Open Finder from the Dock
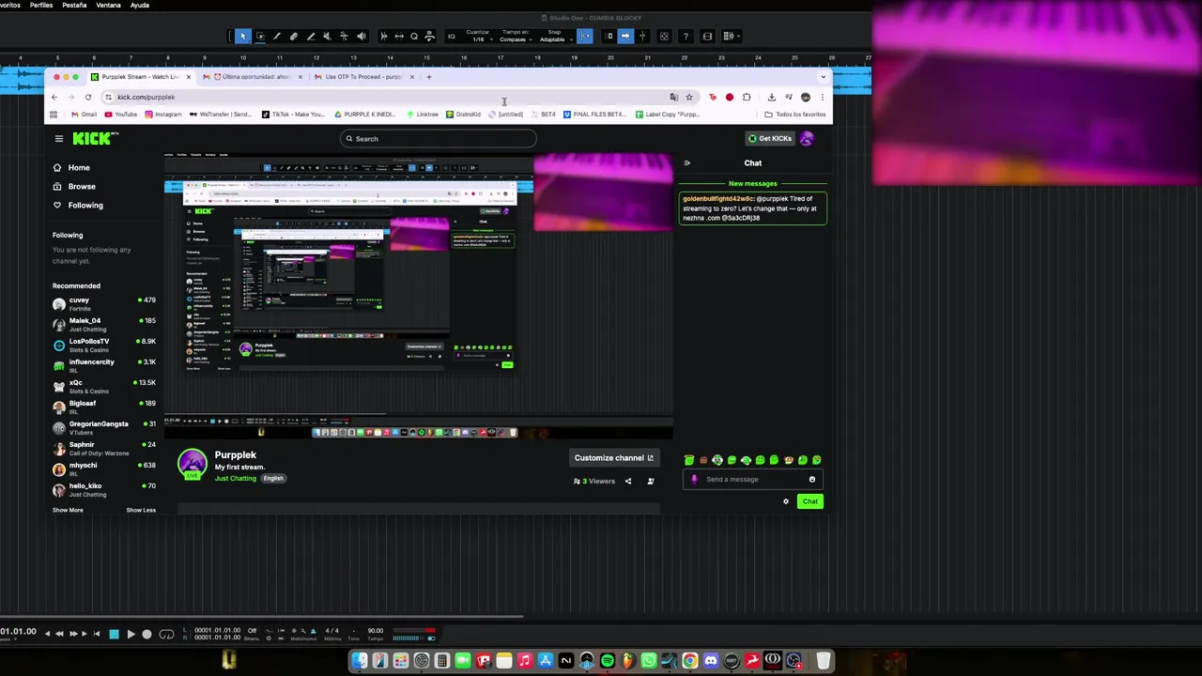The image size is (1202, 676). point(360,661)
